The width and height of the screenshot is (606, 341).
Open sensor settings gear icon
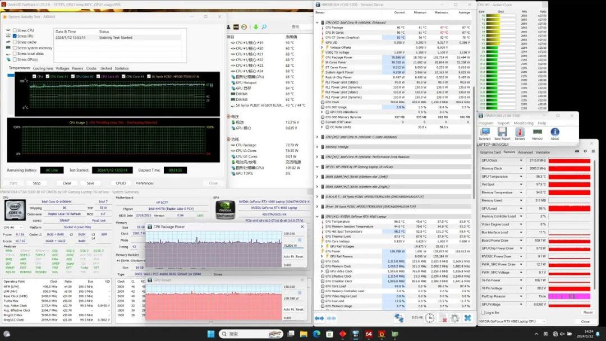(455, 318)
